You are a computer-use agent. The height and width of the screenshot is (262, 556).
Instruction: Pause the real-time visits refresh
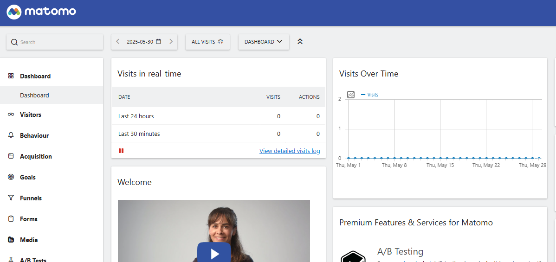121,151
